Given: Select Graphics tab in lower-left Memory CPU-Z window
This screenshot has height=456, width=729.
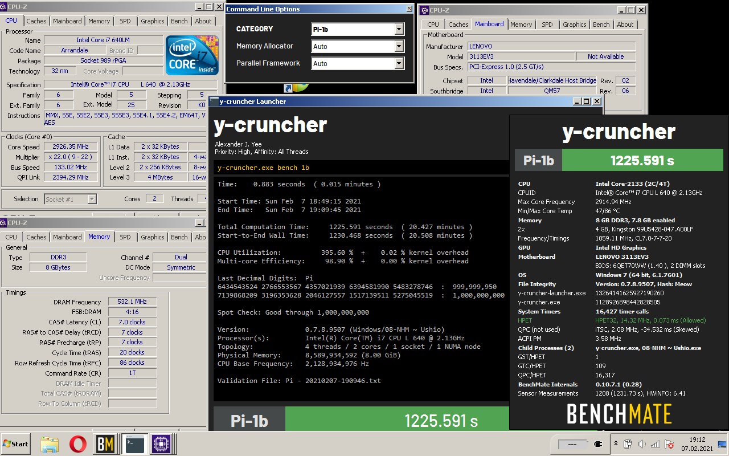Looking at the screenshot, I should [x=152, y=237].
